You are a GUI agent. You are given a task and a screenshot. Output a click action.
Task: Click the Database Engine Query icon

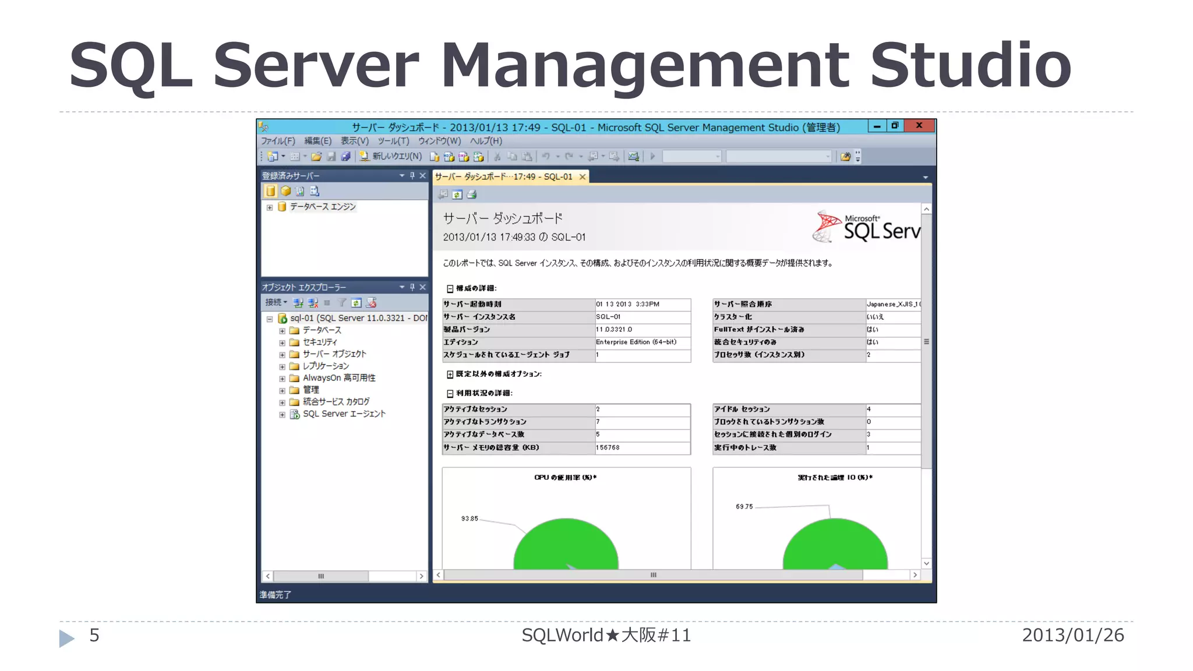[x=435, y=157]
